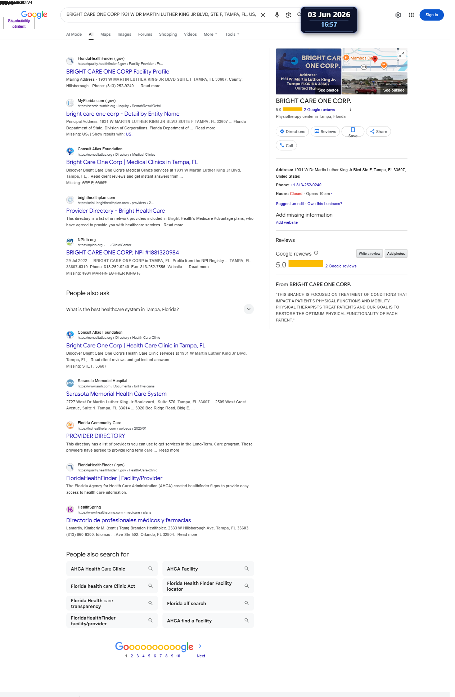
Task: Start voice search with the microphone icon
Action: [x=277, y=15]
